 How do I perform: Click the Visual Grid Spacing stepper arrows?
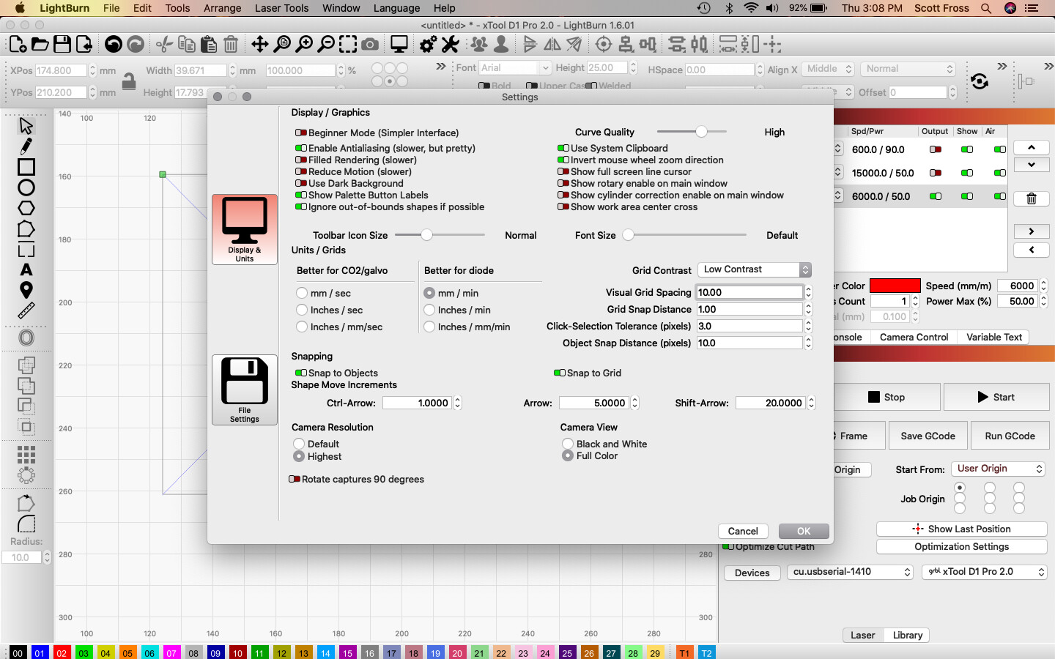click(x=809, y=292)
